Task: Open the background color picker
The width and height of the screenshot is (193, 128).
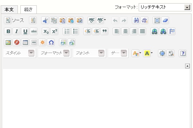Action: click(148, 53)
